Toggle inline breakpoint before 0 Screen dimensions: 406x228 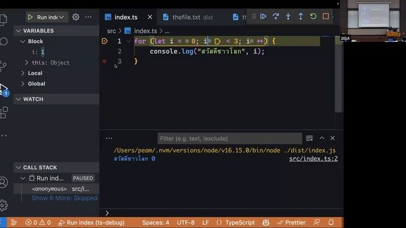[x=187, y=41]
